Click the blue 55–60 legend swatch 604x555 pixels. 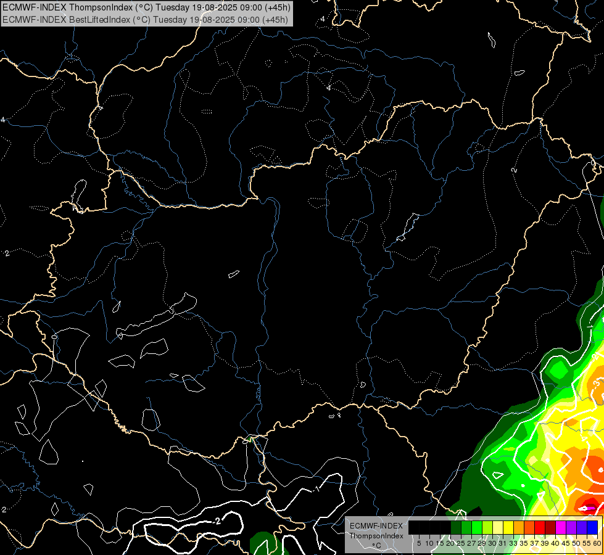592,527
